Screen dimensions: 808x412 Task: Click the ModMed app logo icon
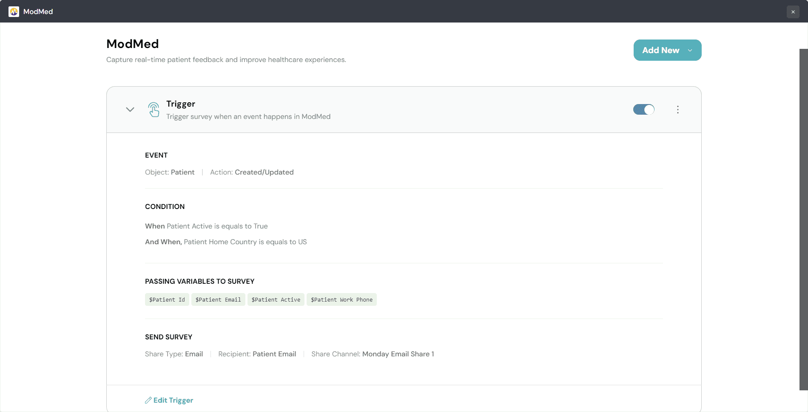(x=14, y=11)
